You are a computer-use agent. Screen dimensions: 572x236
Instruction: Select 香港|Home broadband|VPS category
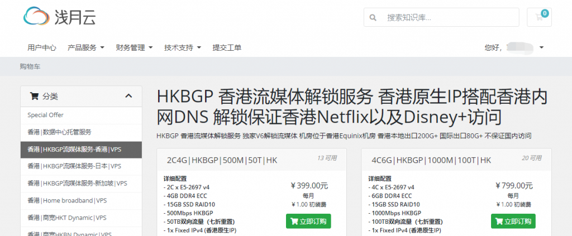(82, 201)
